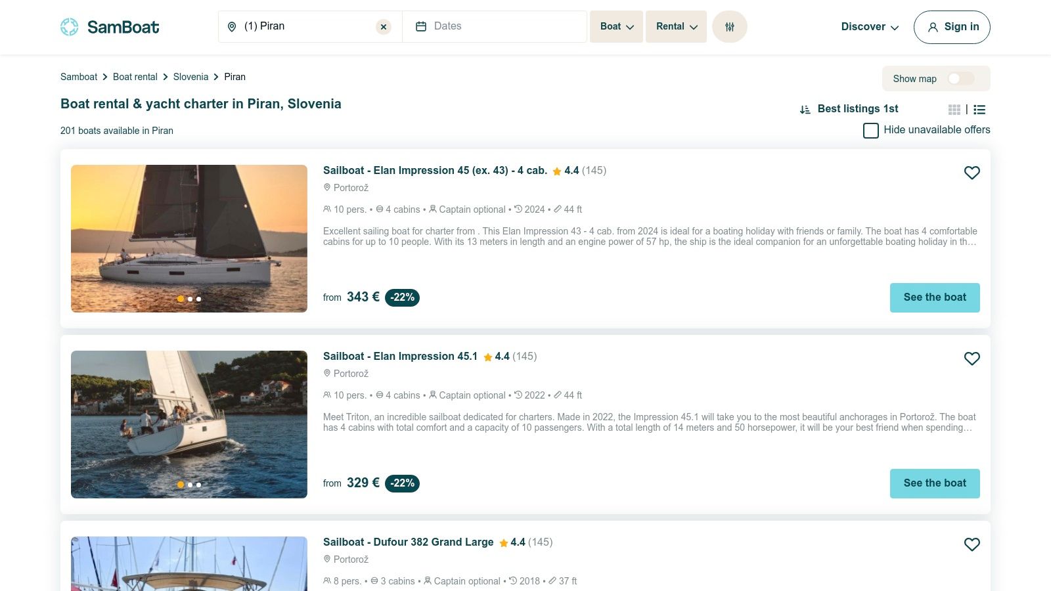Favorite the Dufour 382 Grand Large heart
The height and width of the screenshot is (591, 1051).
[972, 544]
